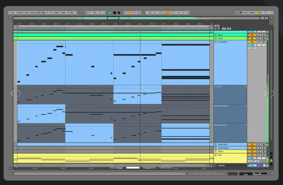The image size is (283, 185).
Task: Open the CPU load 15% dropdown
Action: 261,13
